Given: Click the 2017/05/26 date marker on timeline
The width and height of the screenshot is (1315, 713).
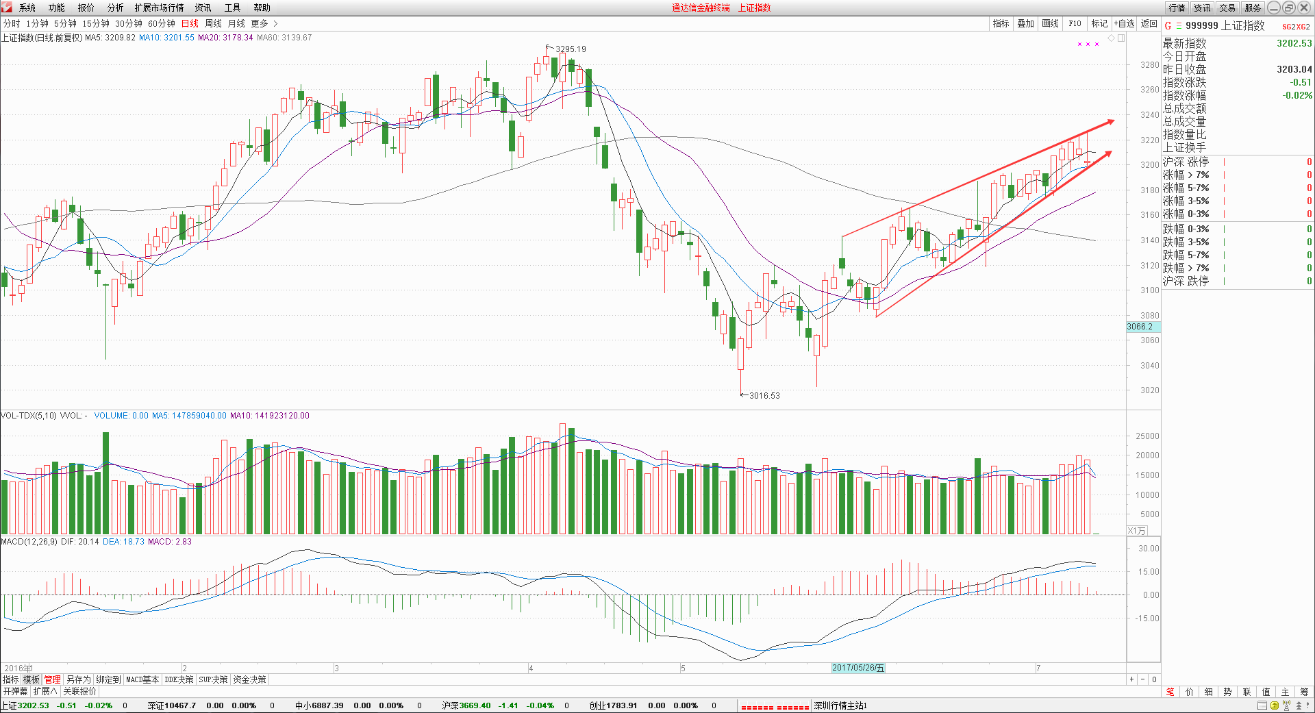Looking at the screenshot, I should coord(858,668).
